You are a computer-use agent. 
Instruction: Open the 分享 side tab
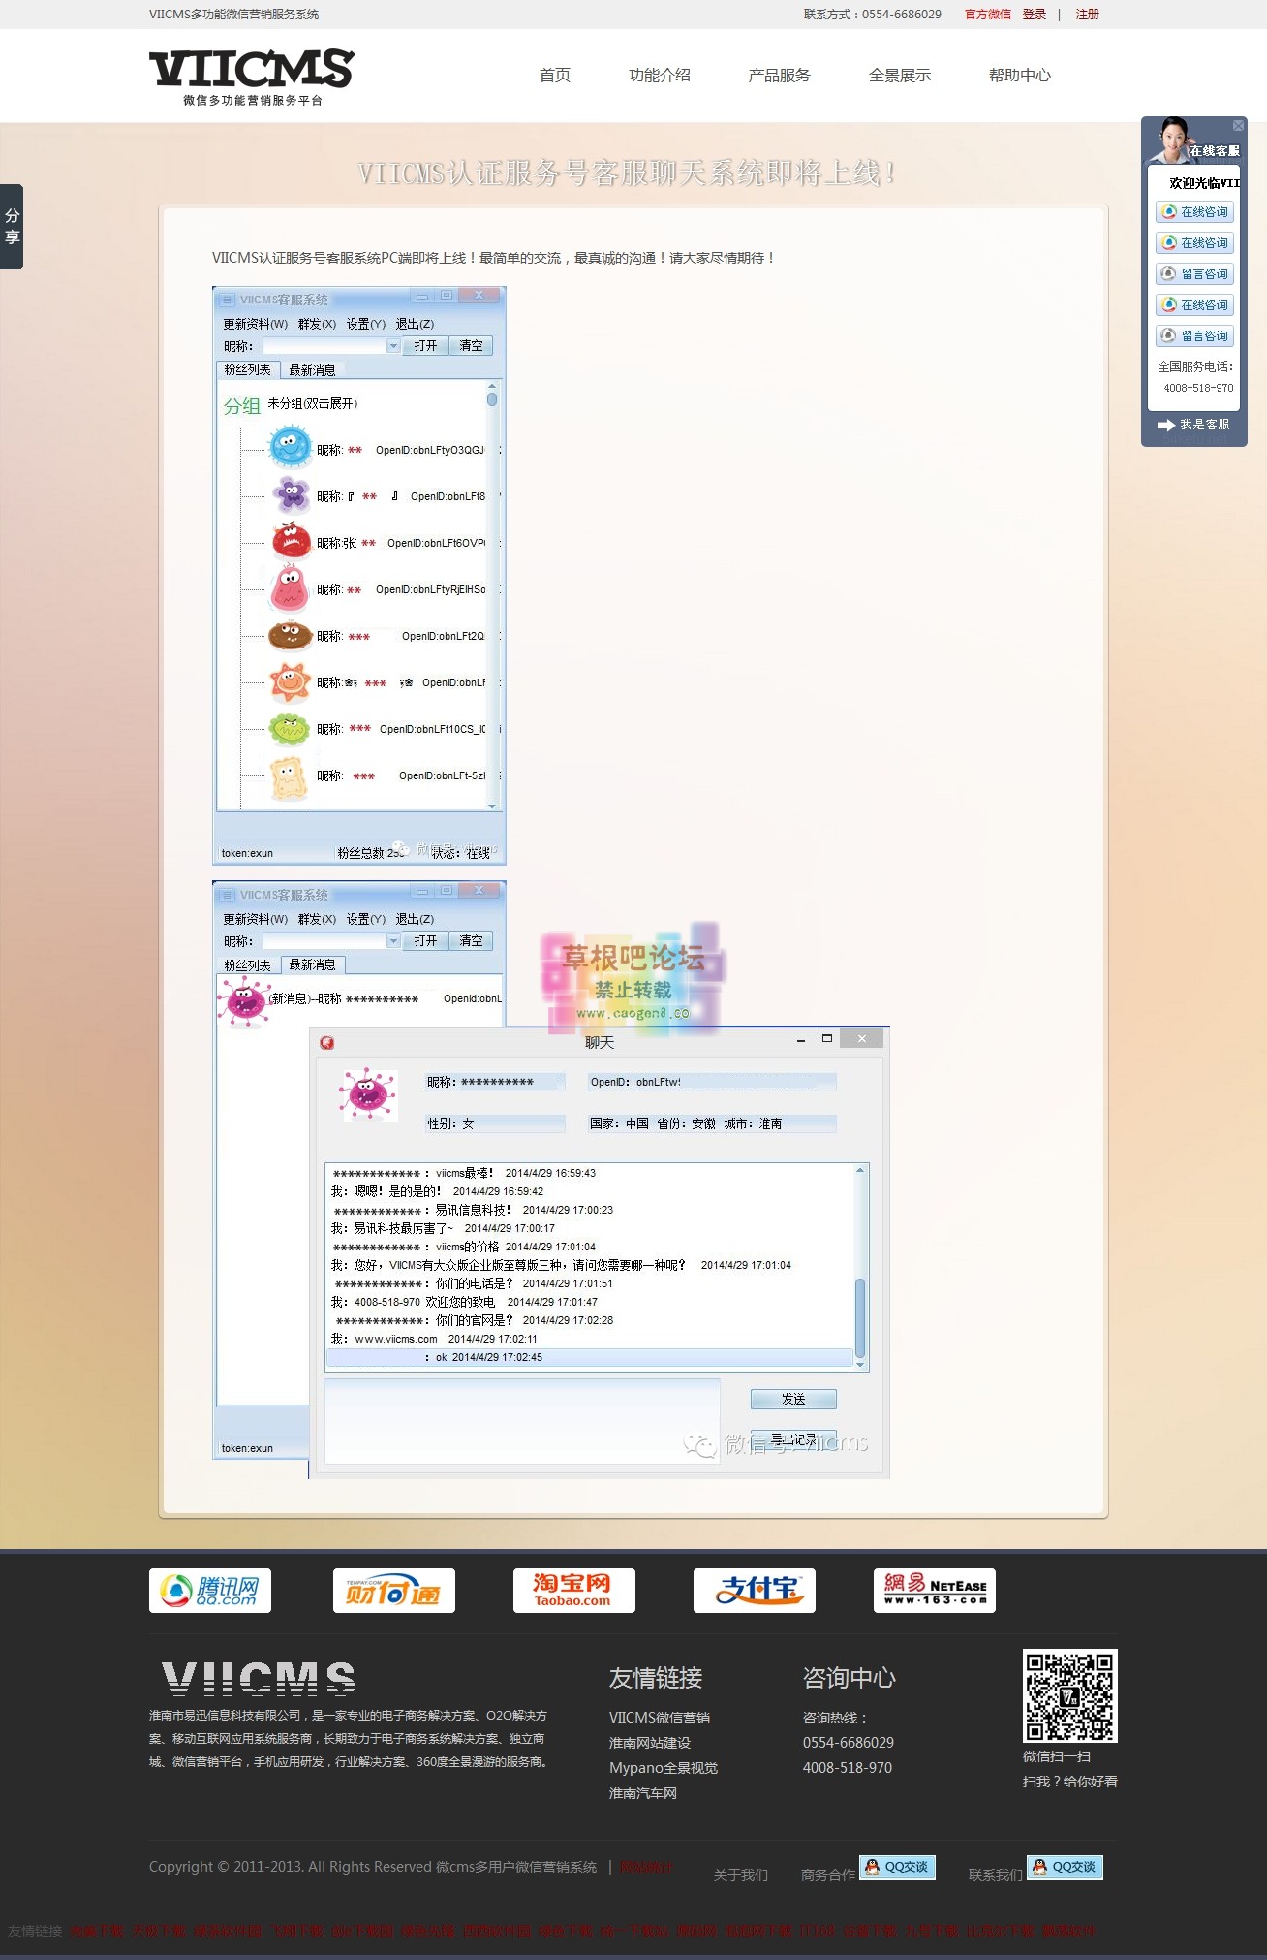12,227
